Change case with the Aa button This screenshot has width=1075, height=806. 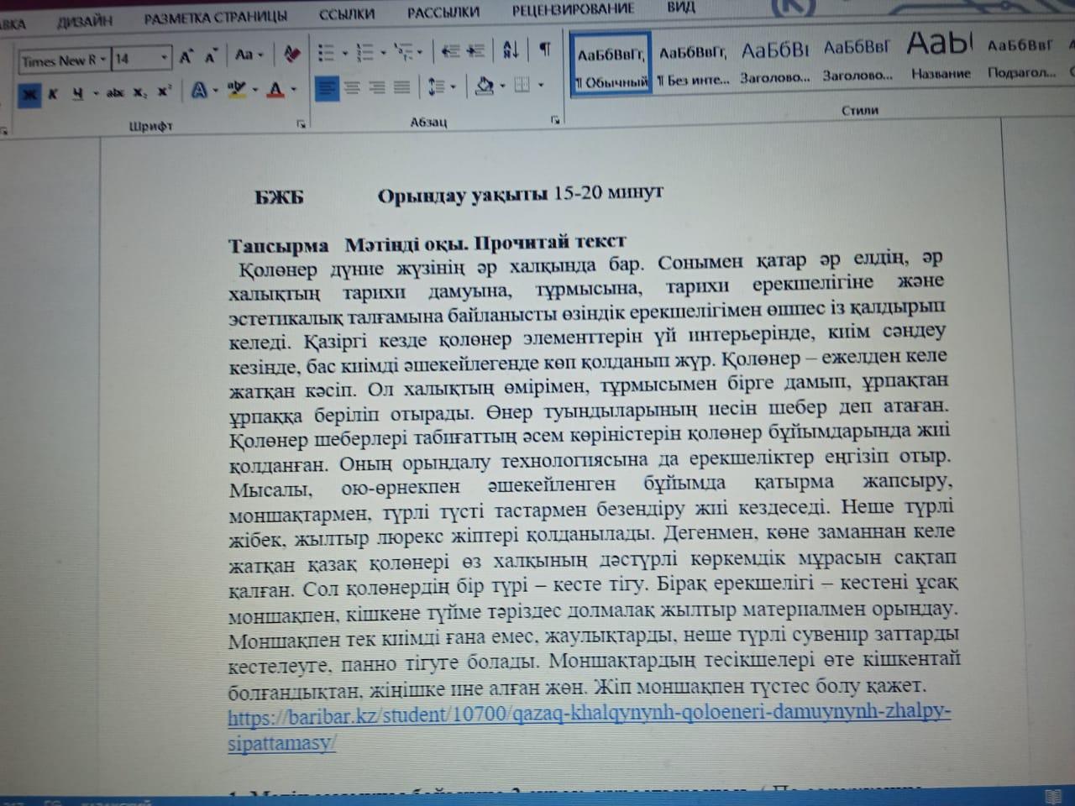244,55
